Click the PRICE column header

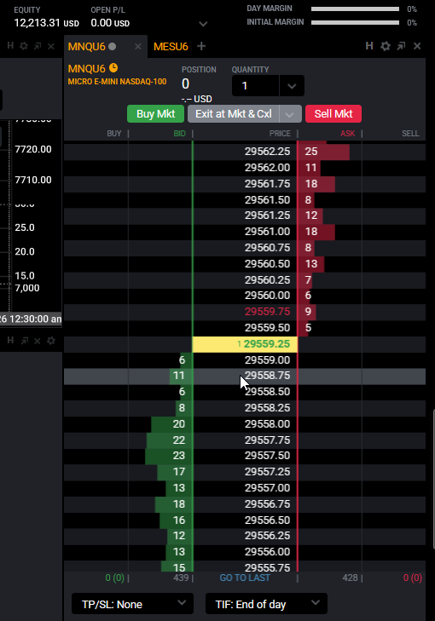click(280, 134)
